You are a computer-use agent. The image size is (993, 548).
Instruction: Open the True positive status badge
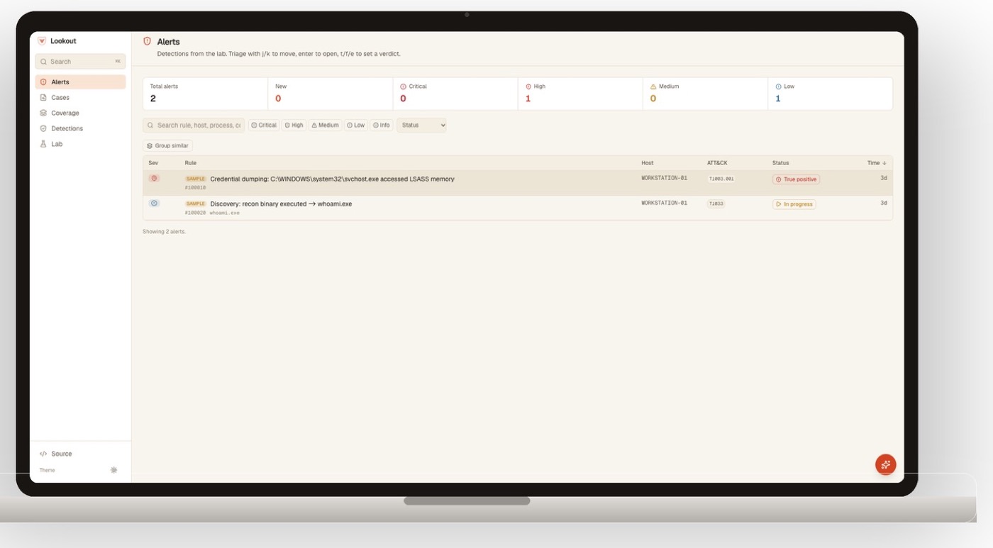pyautogui.click(x=796, y=179)
